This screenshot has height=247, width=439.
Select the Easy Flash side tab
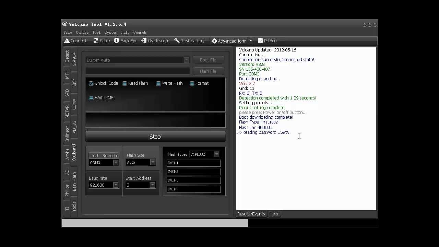pos(74,182)
